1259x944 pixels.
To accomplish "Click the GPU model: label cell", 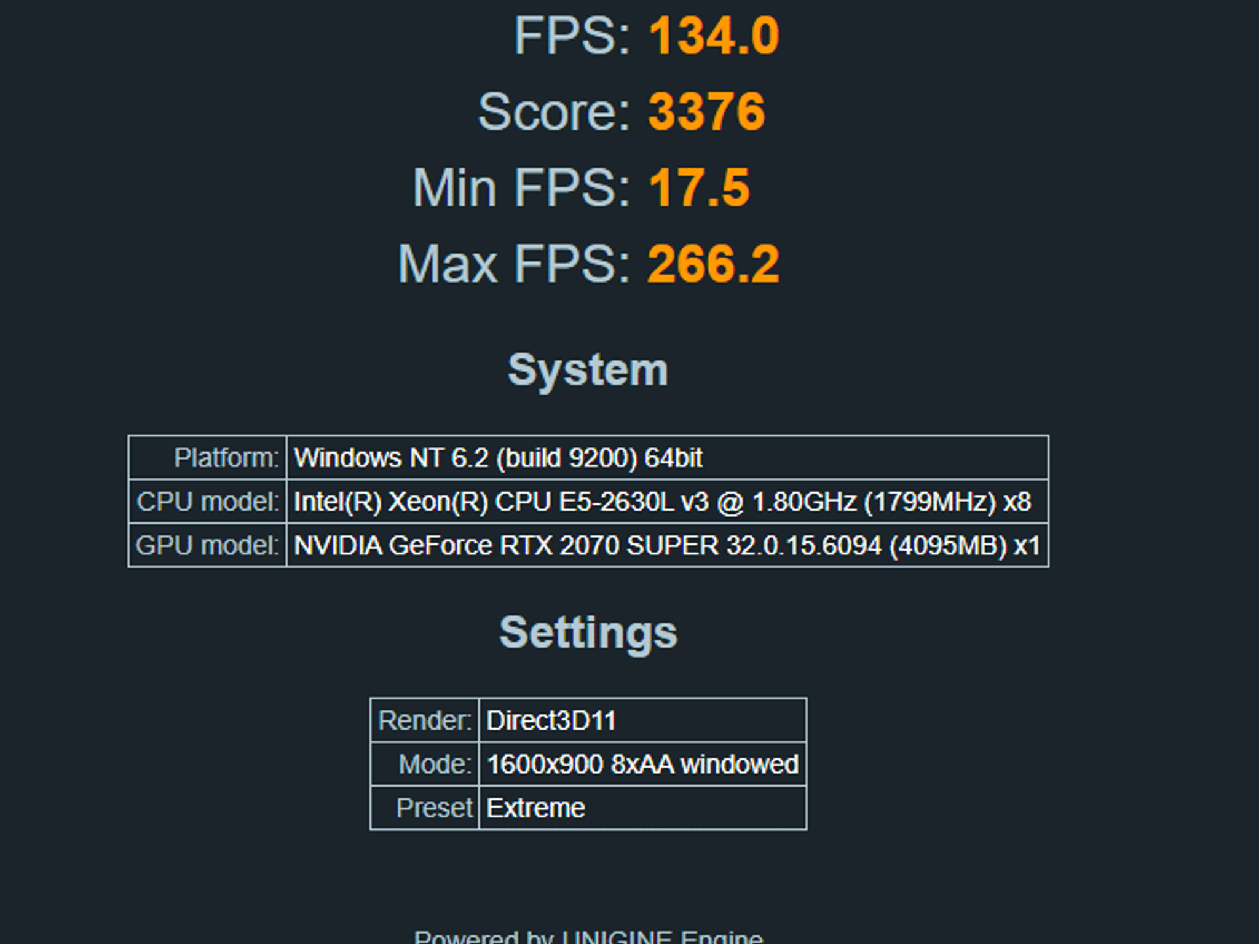I will [x=208, y=545].
